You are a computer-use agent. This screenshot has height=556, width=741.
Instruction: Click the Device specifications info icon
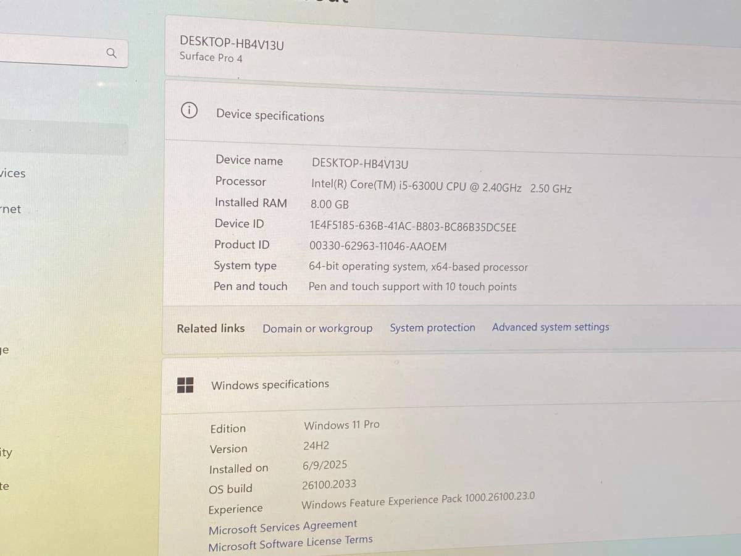pyautogui.click(x=189, y=111)
